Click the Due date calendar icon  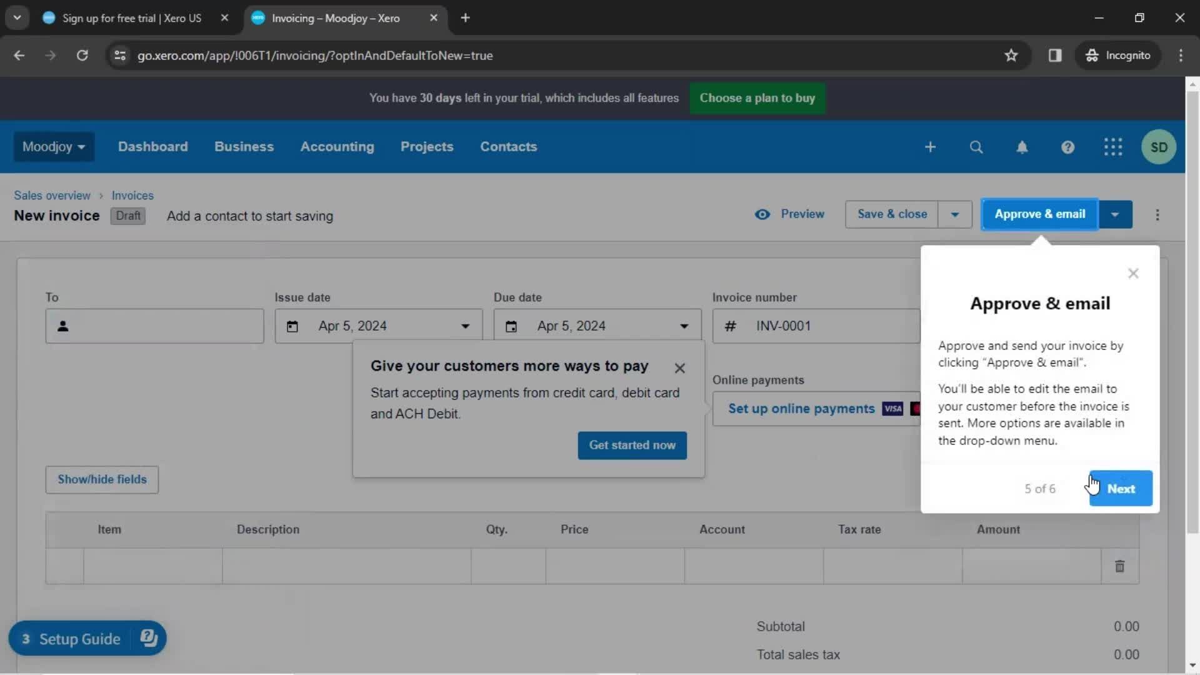tap(511, 326)
